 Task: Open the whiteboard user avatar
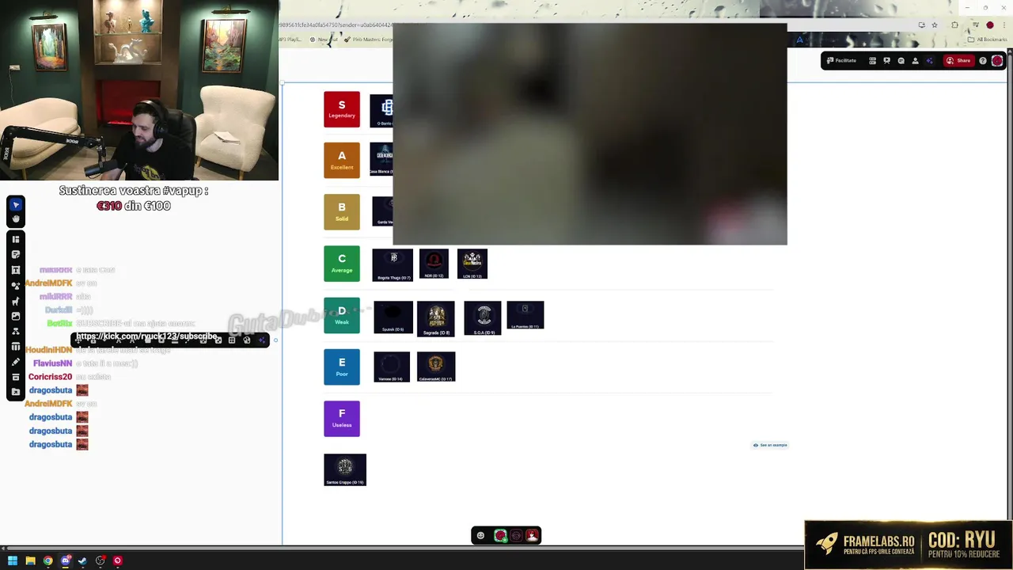click(997, 60)
